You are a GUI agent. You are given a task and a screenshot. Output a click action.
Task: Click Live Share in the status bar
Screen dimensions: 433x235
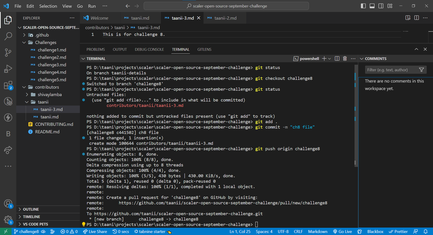(95, 231)
